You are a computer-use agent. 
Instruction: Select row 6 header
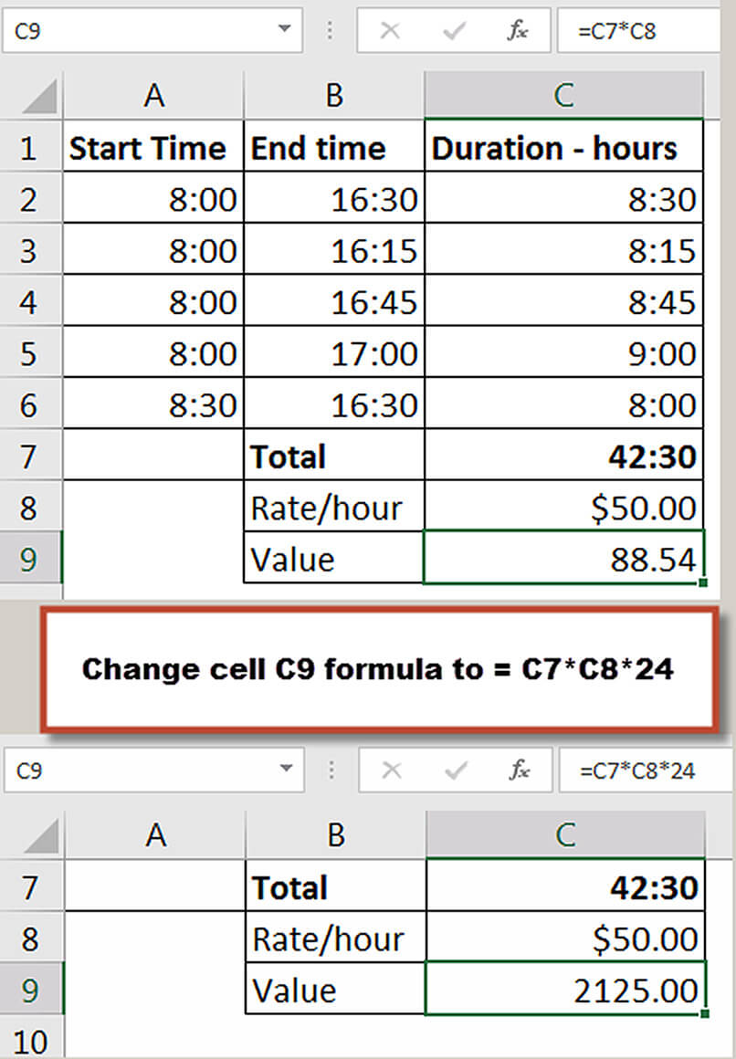coord(30,404)
